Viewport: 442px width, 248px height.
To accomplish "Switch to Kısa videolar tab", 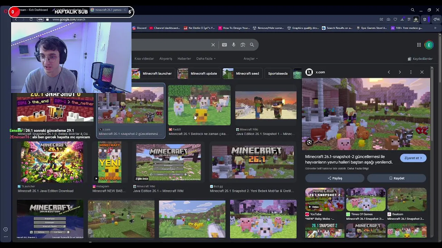I will click(144, 59).
